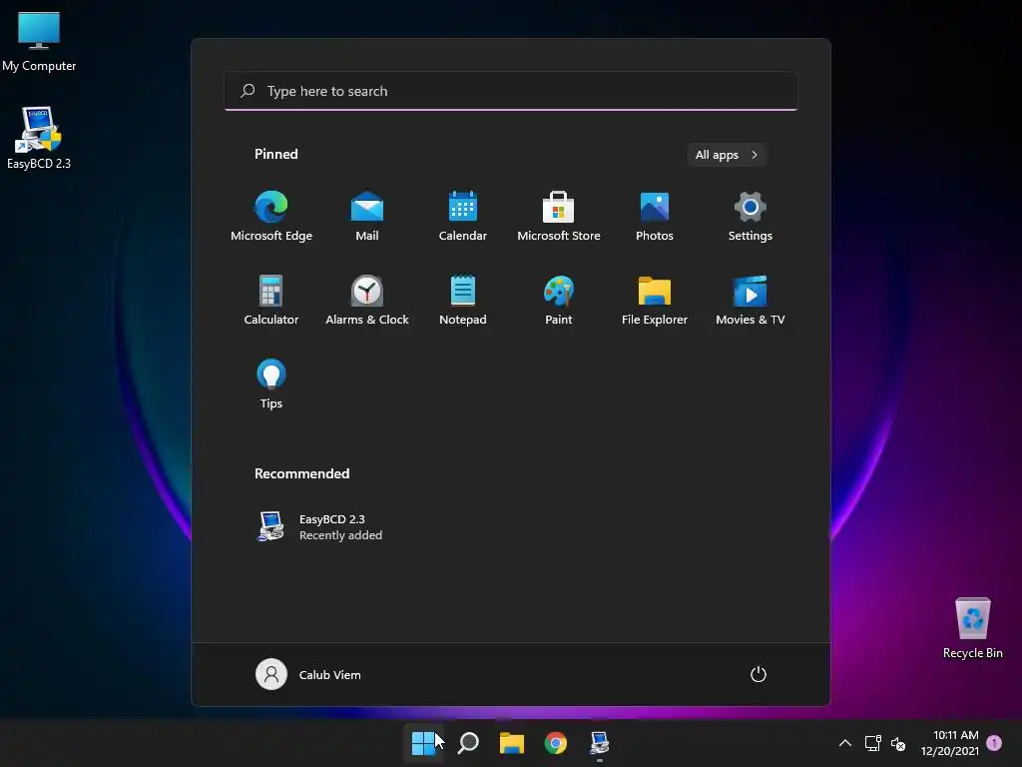Select the Recycle Bin desktop icon
The image size is (1022, 767).
[972, 628]
